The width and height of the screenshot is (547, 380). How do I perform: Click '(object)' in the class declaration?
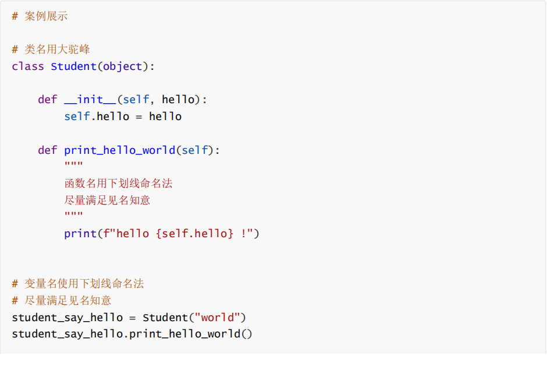click(123, 66)
